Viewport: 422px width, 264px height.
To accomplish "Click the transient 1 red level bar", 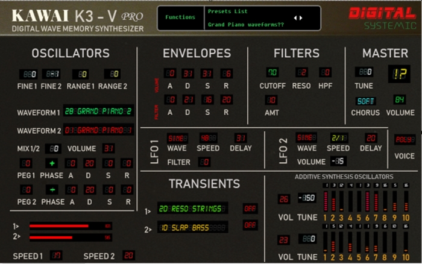I will pos(59,226).
